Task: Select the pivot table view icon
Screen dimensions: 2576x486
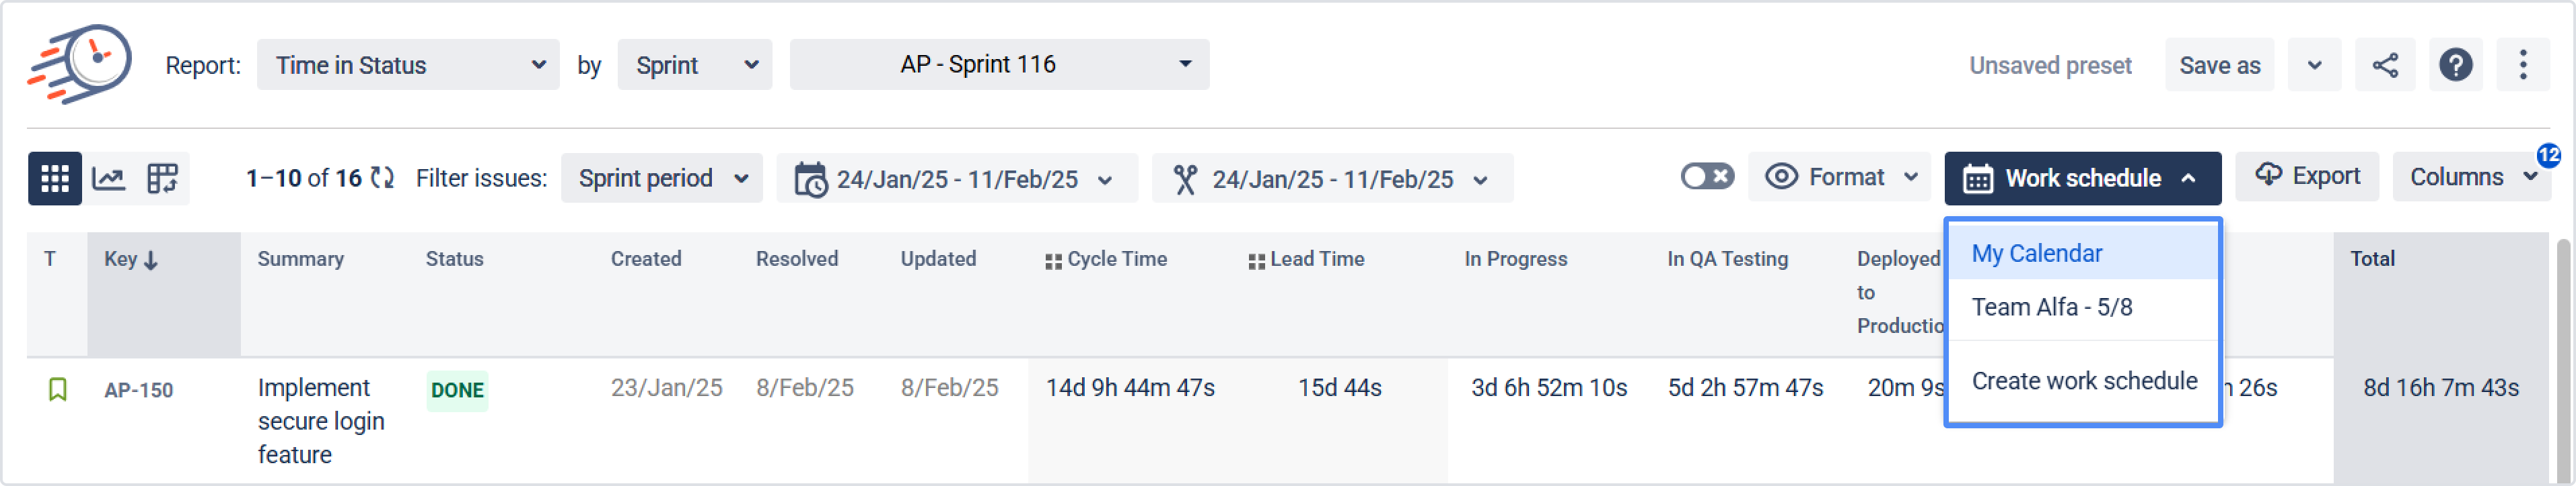Action: point(162,179)
